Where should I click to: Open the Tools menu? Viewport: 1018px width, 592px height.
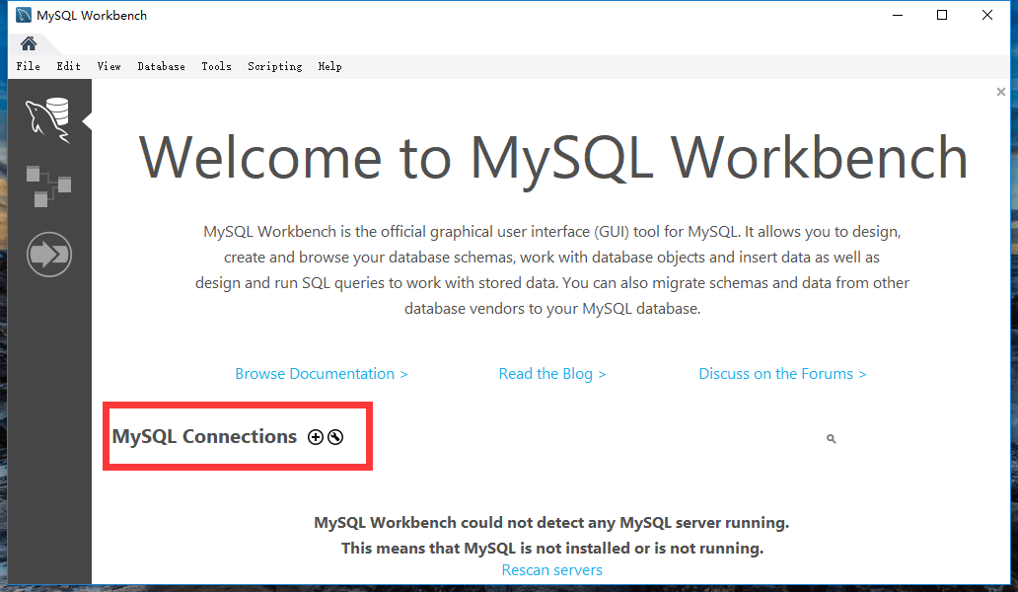pyautogui.click(x=216, y=66)
